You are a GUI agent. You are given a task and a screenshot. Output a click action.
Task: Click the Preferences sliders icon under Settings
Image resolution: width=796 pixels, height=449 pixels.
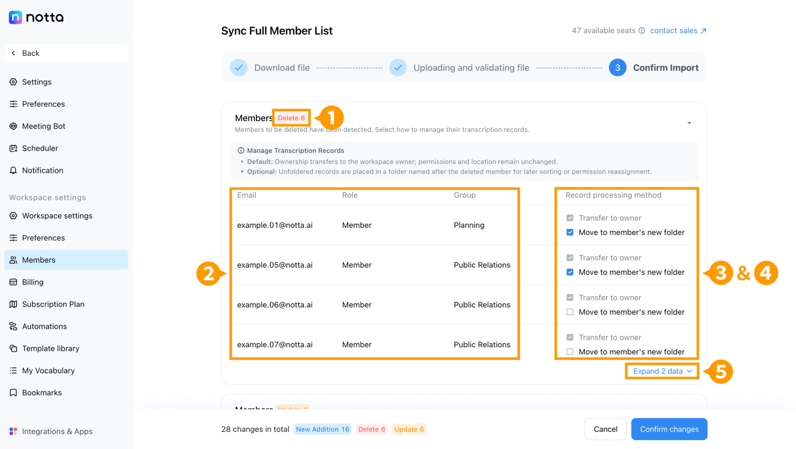[x=13, y=104]
